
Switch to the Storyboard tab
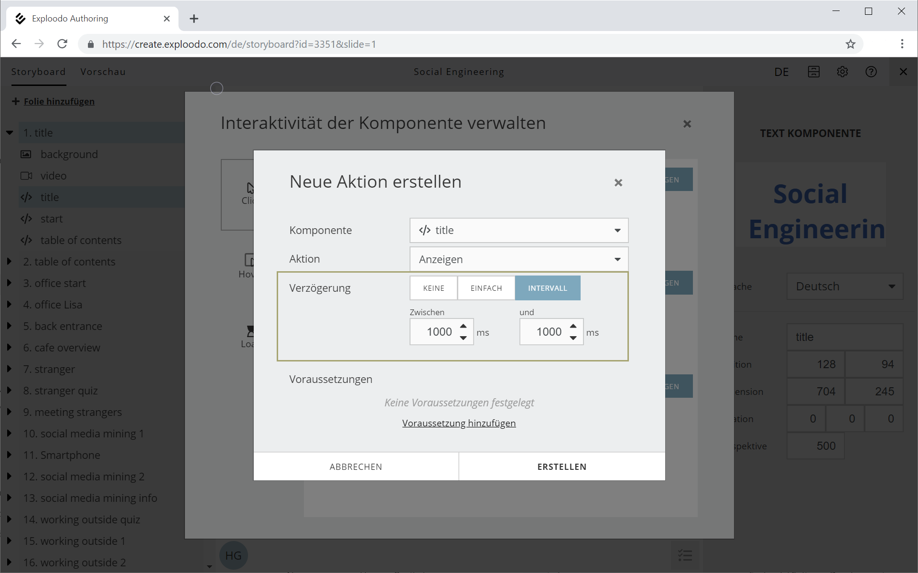coord(38,72)
